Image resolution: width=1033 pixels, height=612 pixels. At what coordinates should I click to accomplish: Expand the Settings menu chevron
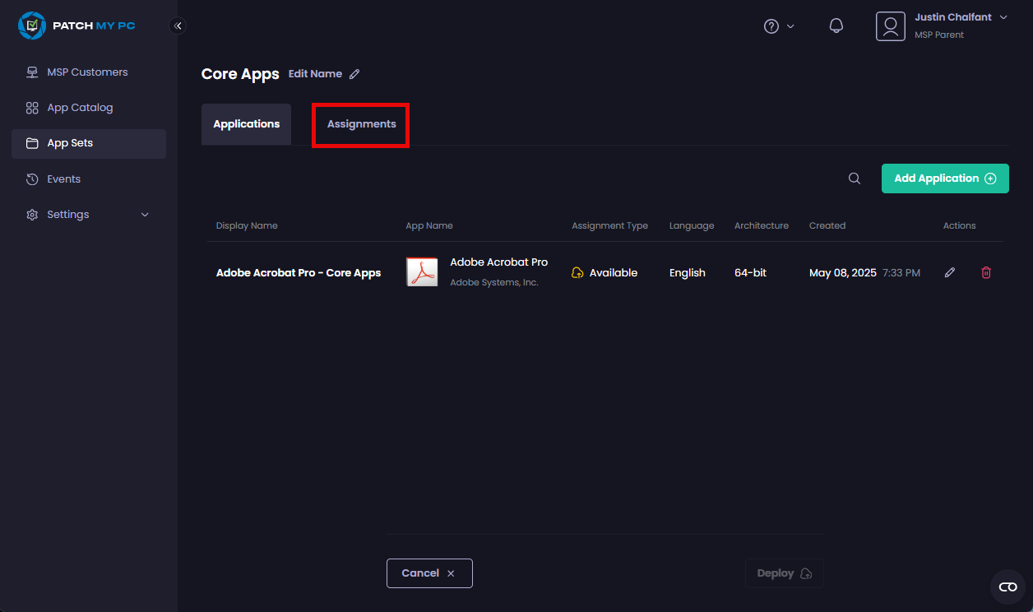(146, 215)
